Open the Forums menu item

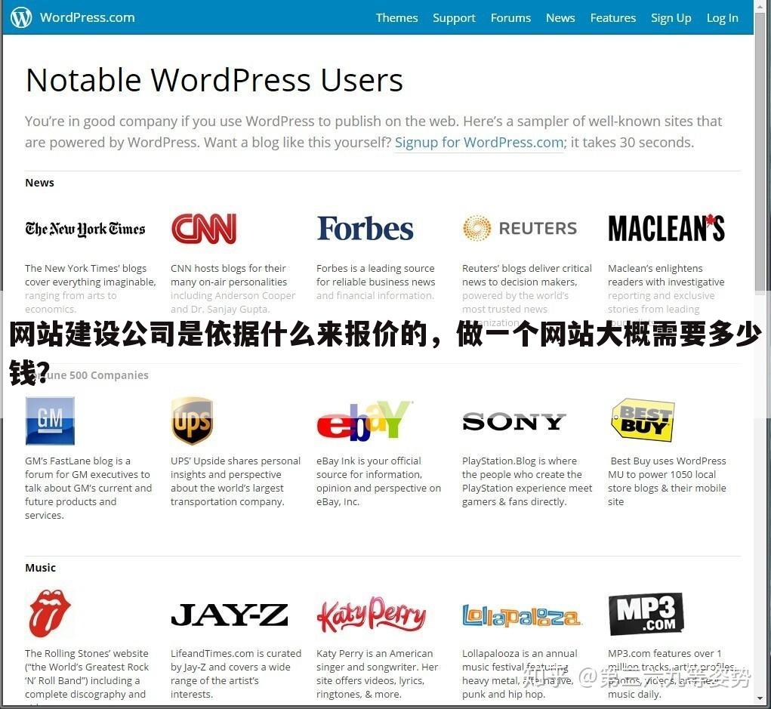point(510,18)
